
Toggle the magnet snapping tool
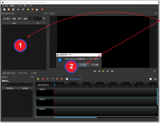tap(43, 79)
